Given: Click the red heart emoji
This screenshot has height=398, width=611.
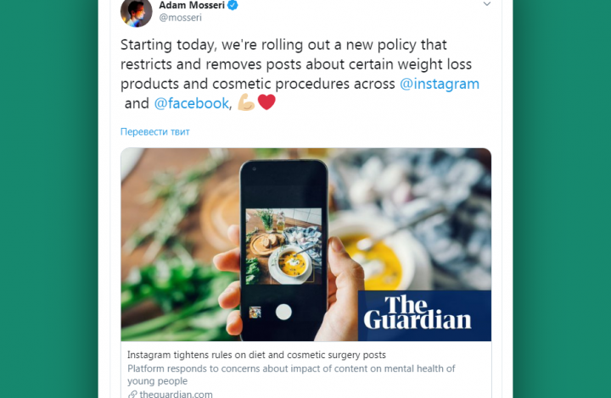Looking at the screenshot, I should 266,103.
